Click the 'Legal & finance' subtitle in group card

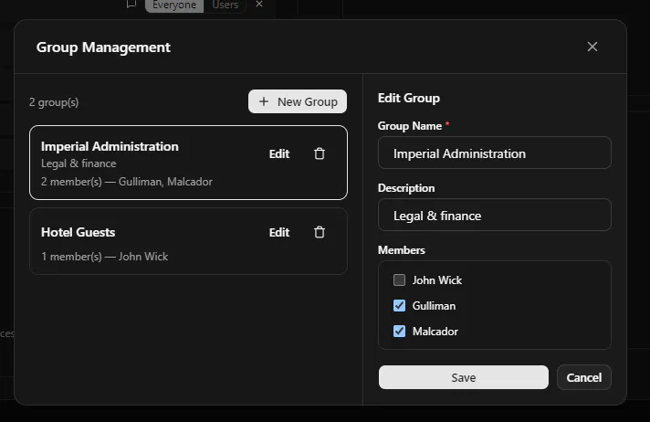[79, 164]
